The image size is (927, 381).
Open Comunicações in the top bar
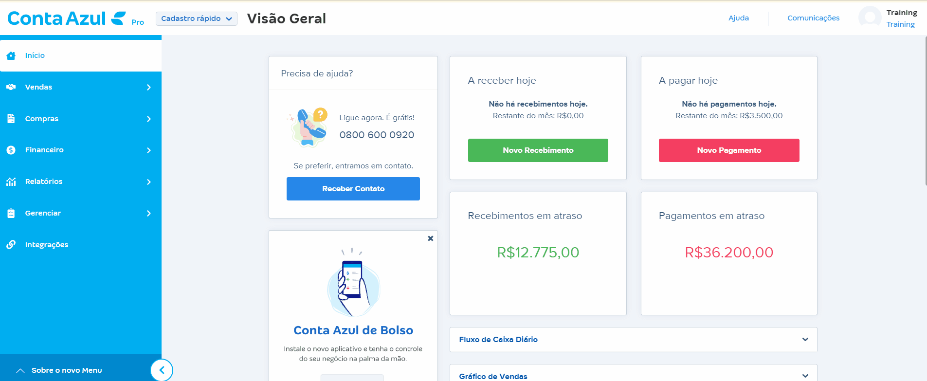[x=814, y=18]
